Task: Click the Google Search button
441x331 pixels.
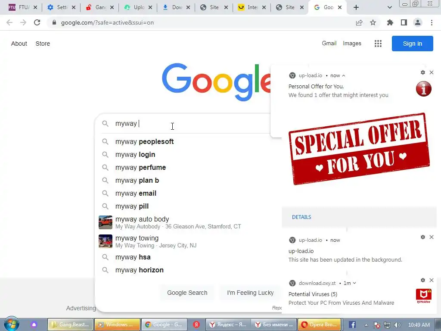Action: (187, 293)
